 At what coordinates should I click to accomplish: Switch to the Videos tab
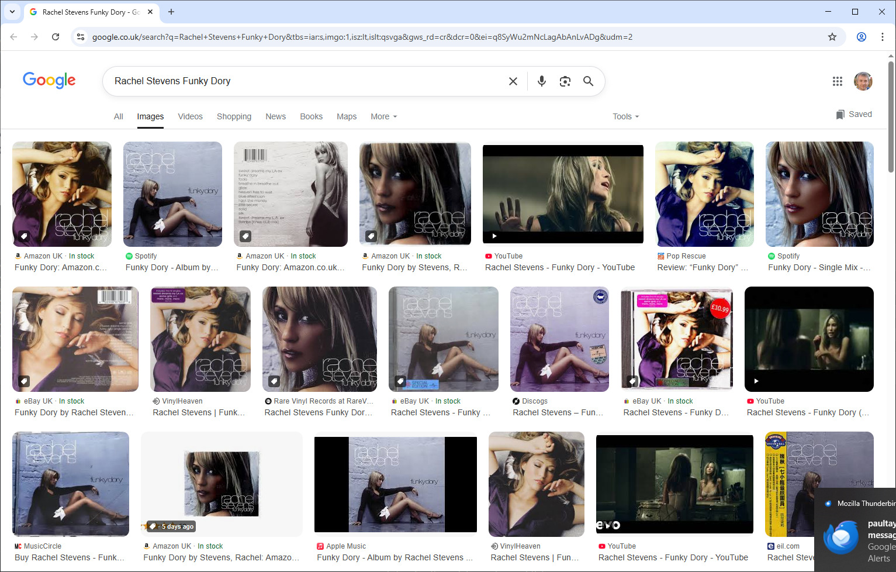(x=190, y=116)
